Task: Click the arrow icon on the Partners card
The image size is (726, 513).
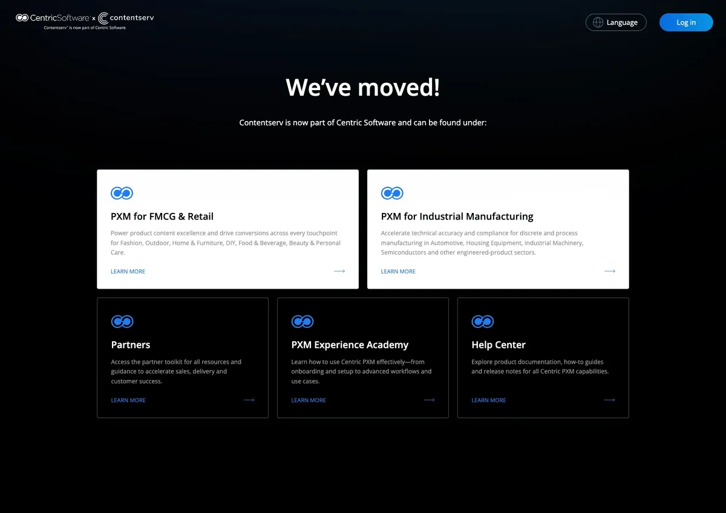Action: click(x=249, y=400)
